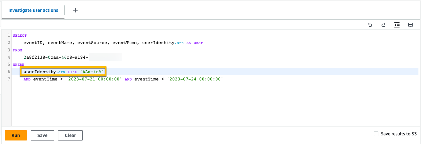The height and width of the screenshot is (144, 421).
Task: Clear the query editor
Action: (70, 135)
